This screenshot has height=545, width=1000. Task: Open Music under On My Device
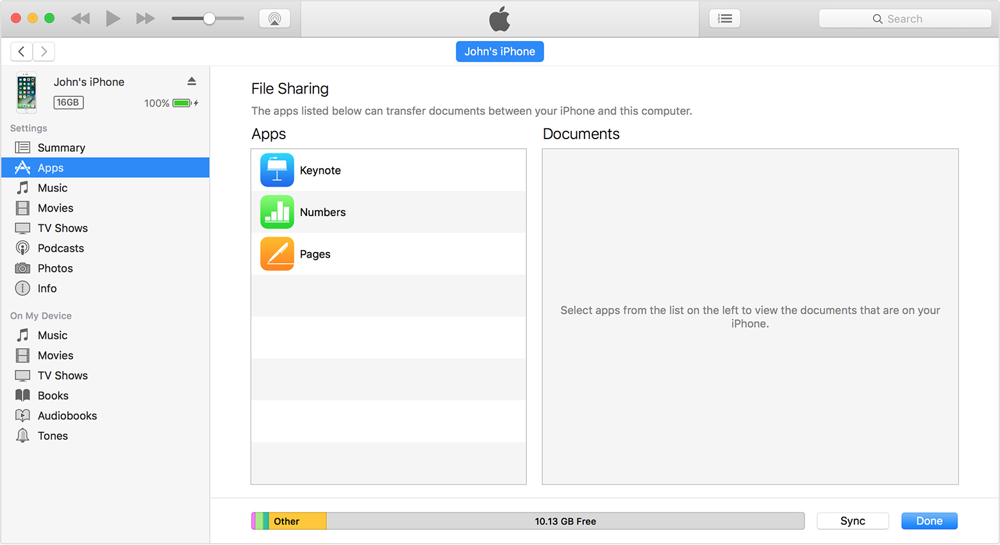pos(105,335)
